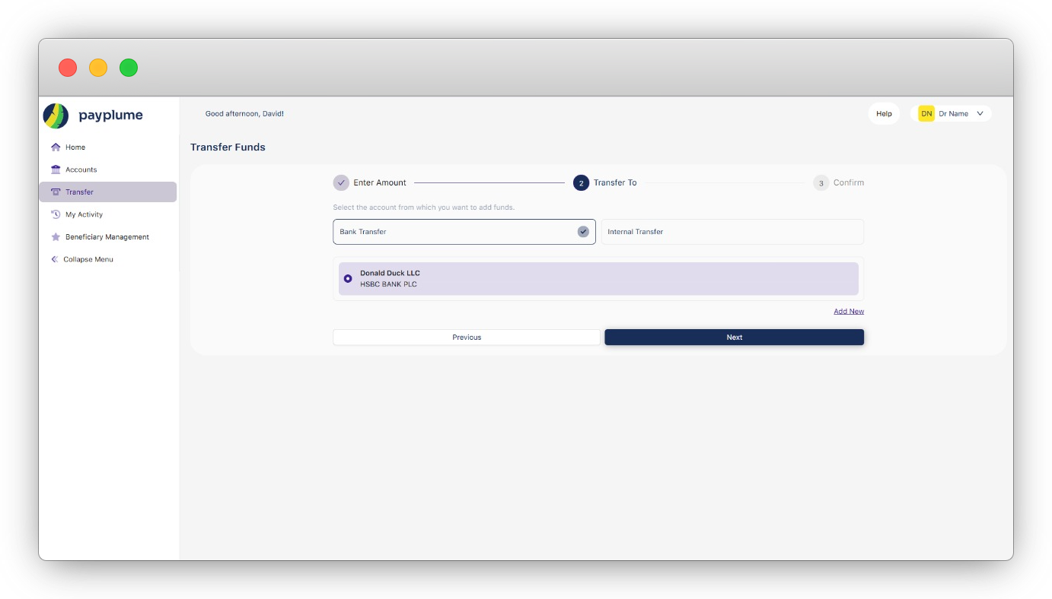The height and width of the screenshot is (599, 1052).
Task: Follow the Add New link
Action: click(x=848, y=312)
